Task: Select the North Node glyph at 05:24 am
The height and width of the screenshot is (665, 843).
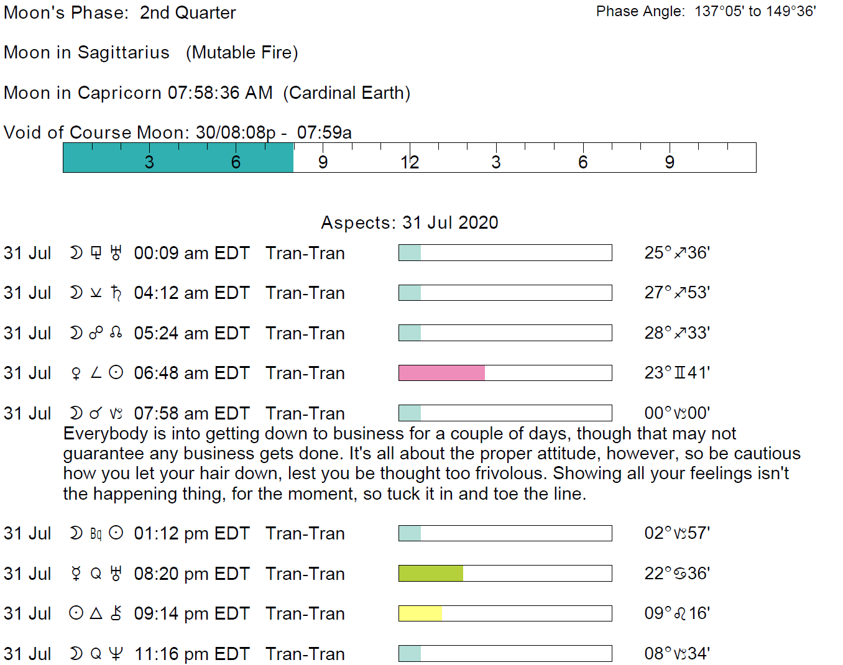Action: tap(116, 333)
